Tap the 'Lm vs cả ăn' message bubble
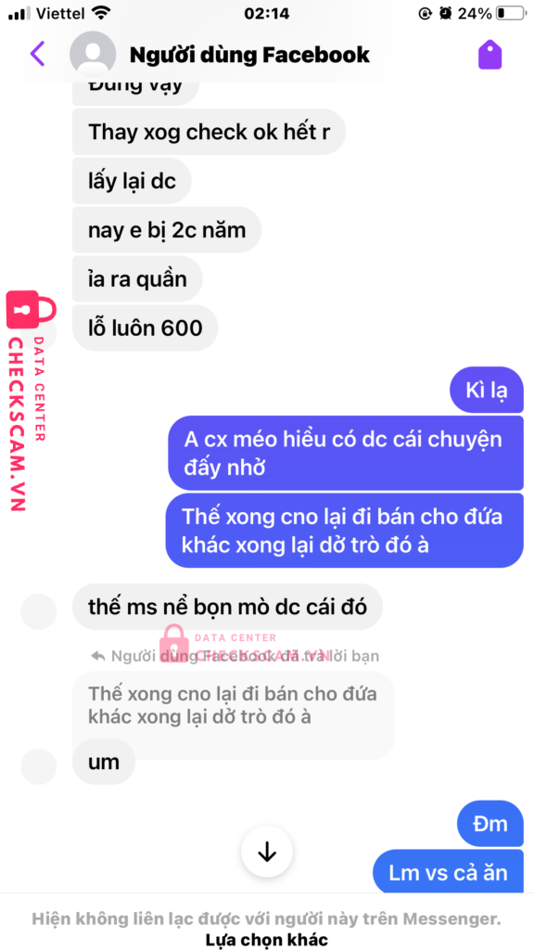The width and height of the screenshot is (534, 950). click(448, 872)
